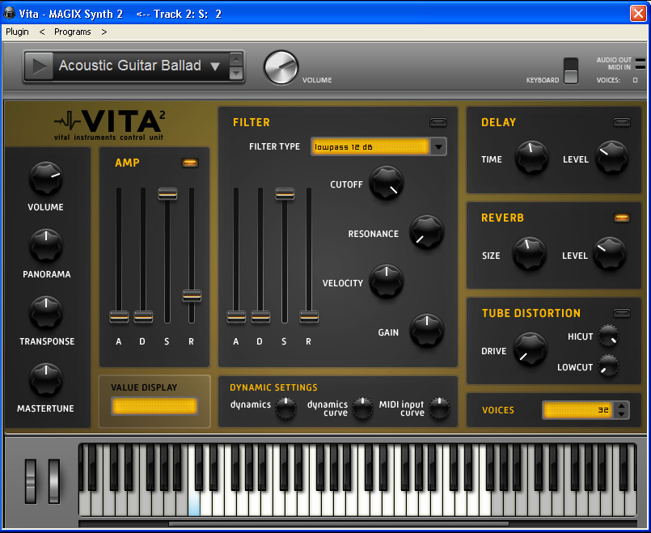Click the FILTER Attack slider handle

pos(236,317)
